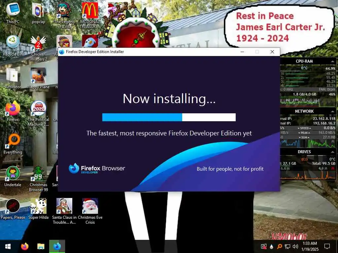Viewport: 338px width, 253px height.
Task: Open Everything search tray icon
Action: [279, 246]
